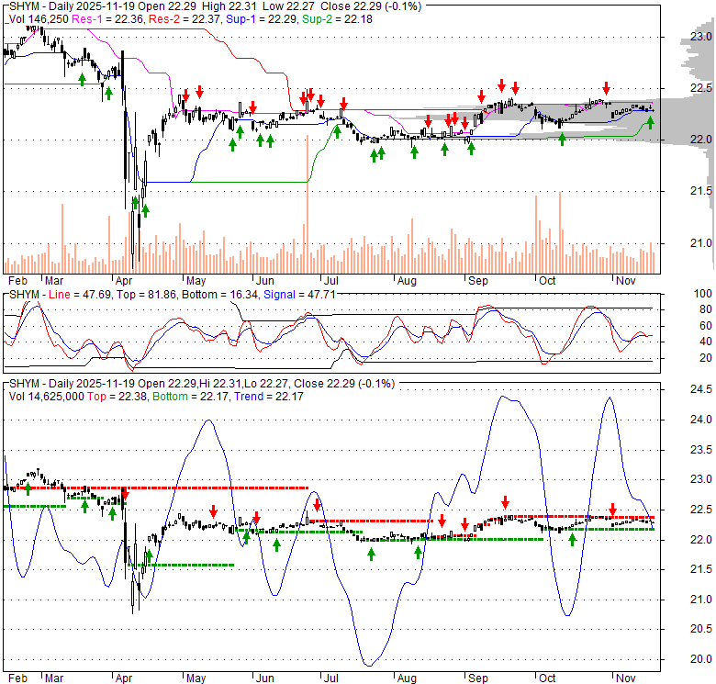Viewport: 716px width, 684px height.
Task: Select 'Mar' on the top chart date axis
Action: [x=54, y=280]
